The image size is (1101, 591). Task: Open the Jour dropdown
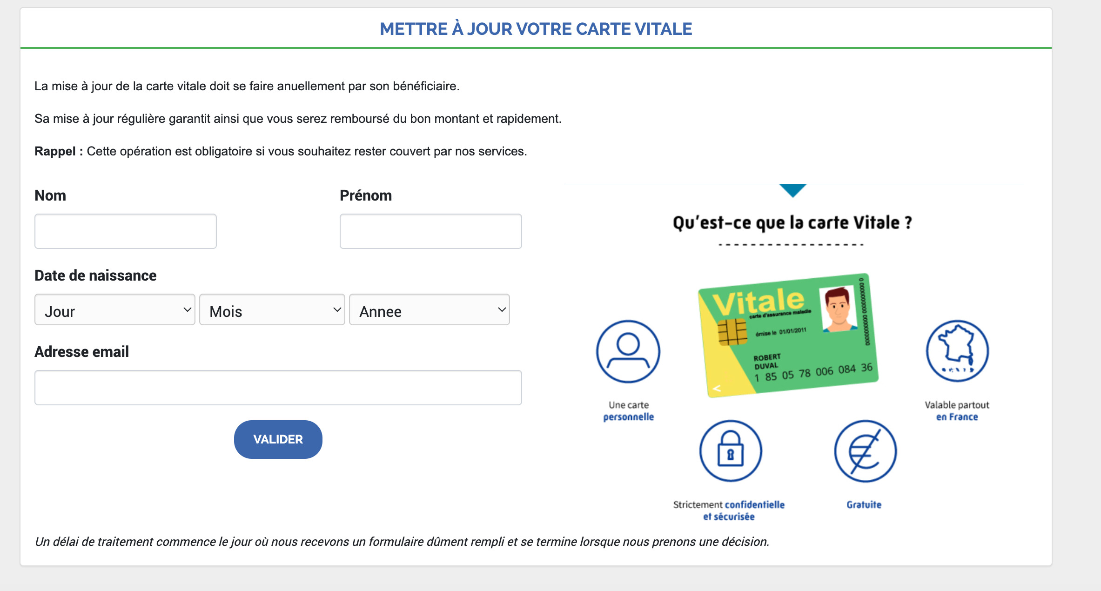(114, 310)
